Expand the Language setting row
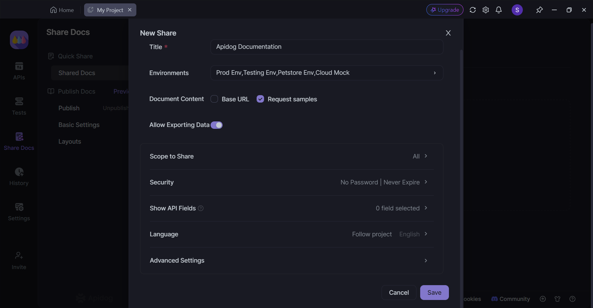Screen dimensions: 593x308 tap(292, 234)
